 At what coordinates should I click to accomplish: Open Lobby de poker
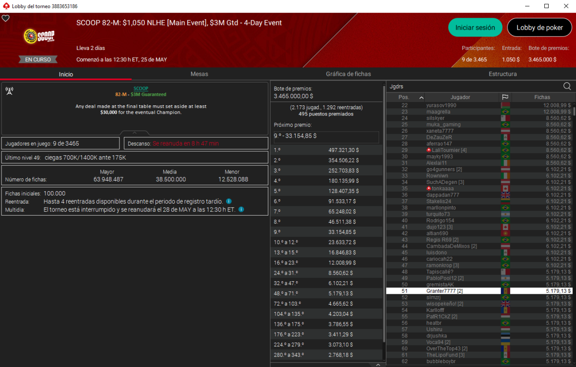(x=540, y=27)
